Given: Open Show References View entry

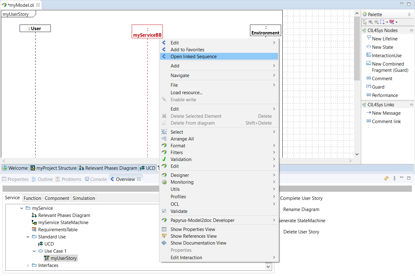Looking at the screenshot, I should point(219,236).
